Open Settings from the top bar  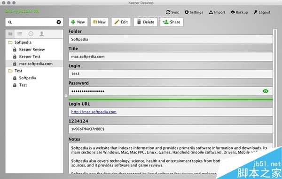point(194,12)
